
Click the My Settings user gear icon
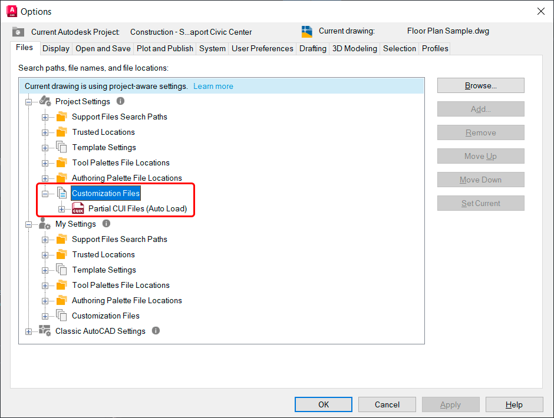click(45, 224)
